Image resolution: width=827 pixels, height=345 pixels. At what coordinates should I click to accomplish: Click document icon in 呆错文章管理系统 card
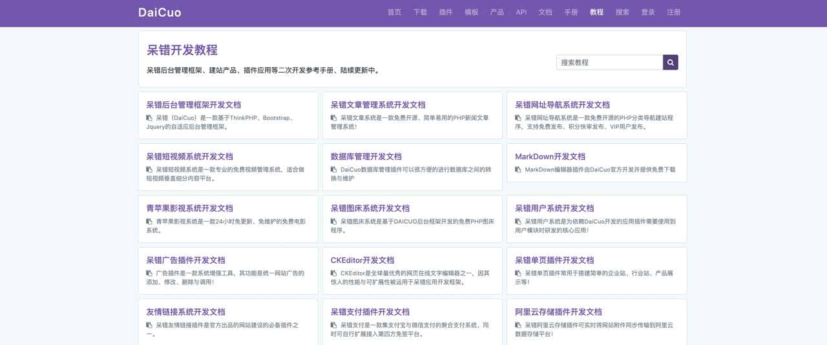click(334, 118)
